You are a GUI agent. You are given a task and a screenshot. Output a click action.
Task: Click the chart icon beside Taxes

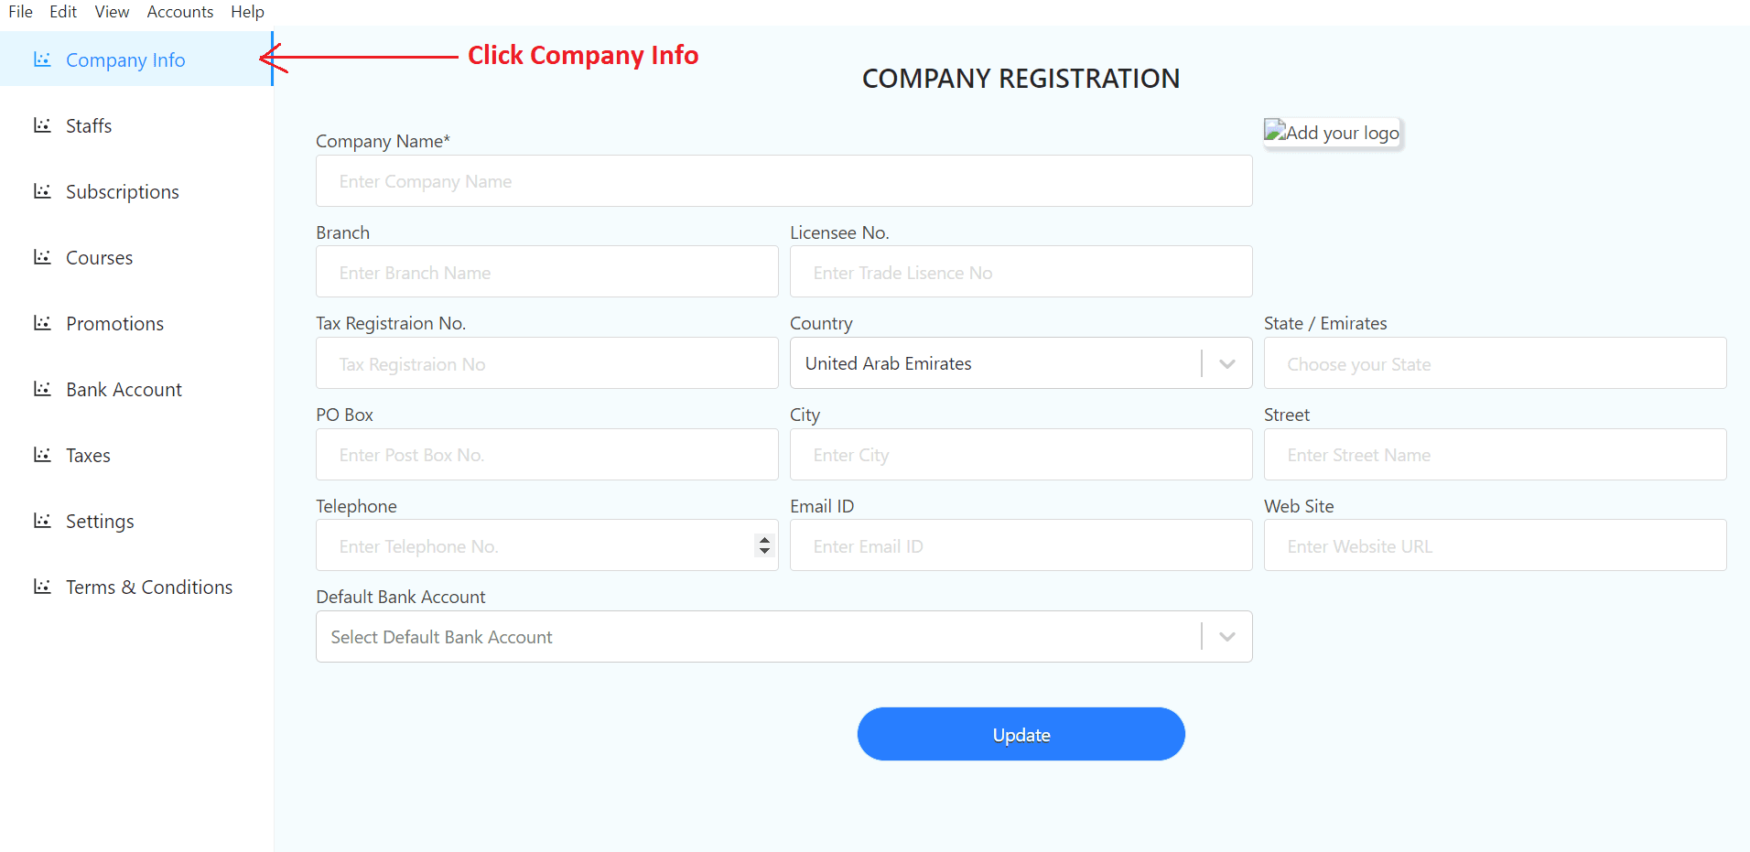coord(42,455)
